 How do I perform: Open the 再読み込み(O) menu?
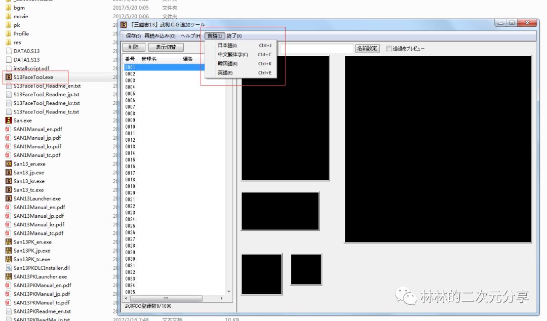click(x=160, y=36)
